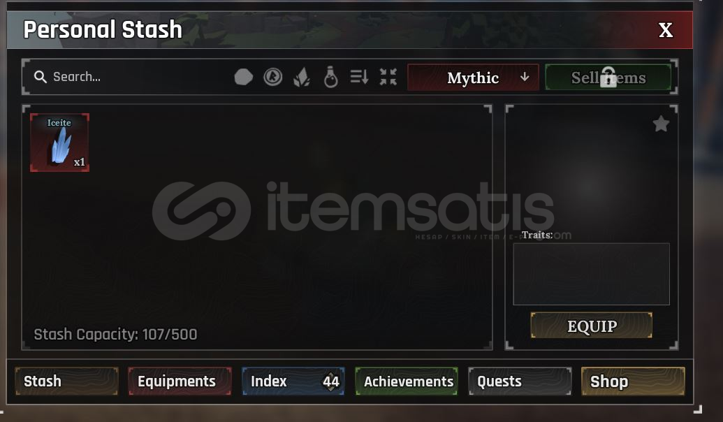Image resolution: width=723 pixels, height=422 pixels.
Task: Filter stash by crystal essence icon
Action: coord(302,77)
